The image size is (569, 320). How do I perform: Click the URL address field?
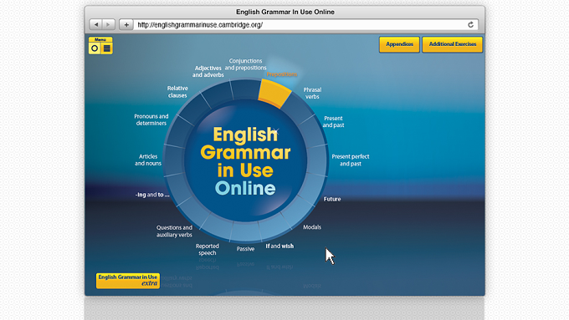click(305, 24)
